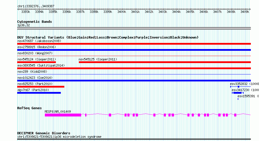
Task: Click the 3400k ruler position
Action: (122, 12)
